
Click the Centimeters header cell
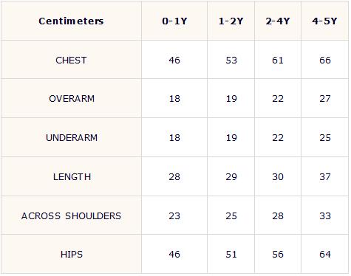(71, 21)
